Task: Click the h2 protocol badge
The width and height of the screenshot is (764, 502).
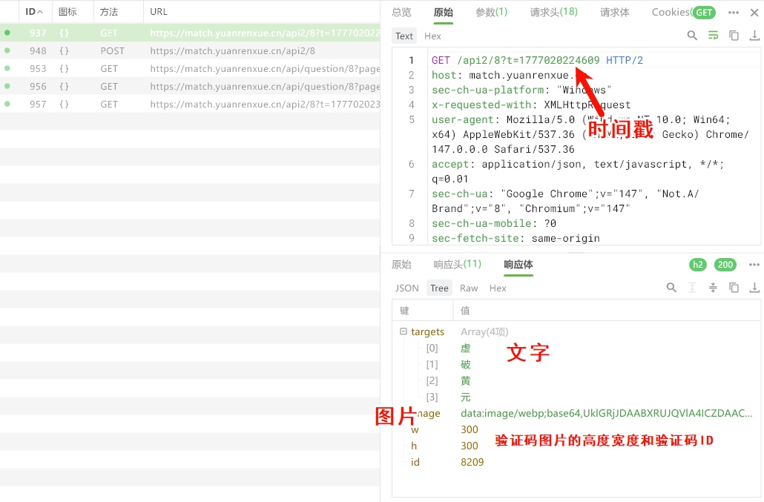Action: click(698, 265)
